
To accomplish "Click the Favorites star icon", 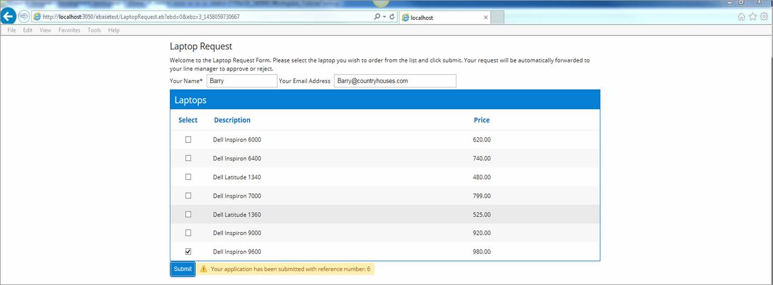I will pos(752,17).
